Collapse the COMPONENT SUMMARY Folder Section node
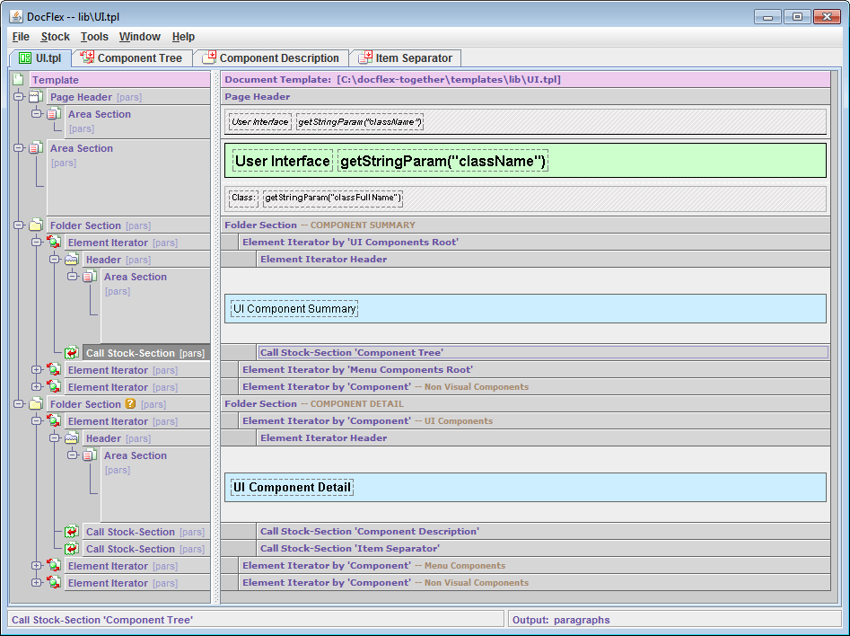This screenshot has height=636, width=850. click(19, 225)
